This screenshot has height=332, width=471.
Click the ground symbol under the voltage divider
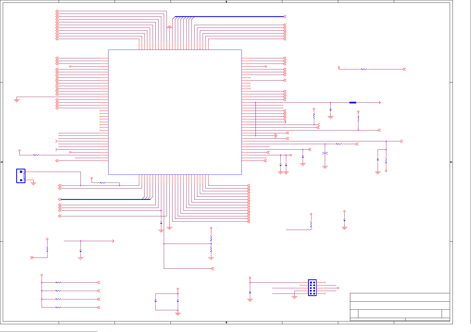[211, 259]
